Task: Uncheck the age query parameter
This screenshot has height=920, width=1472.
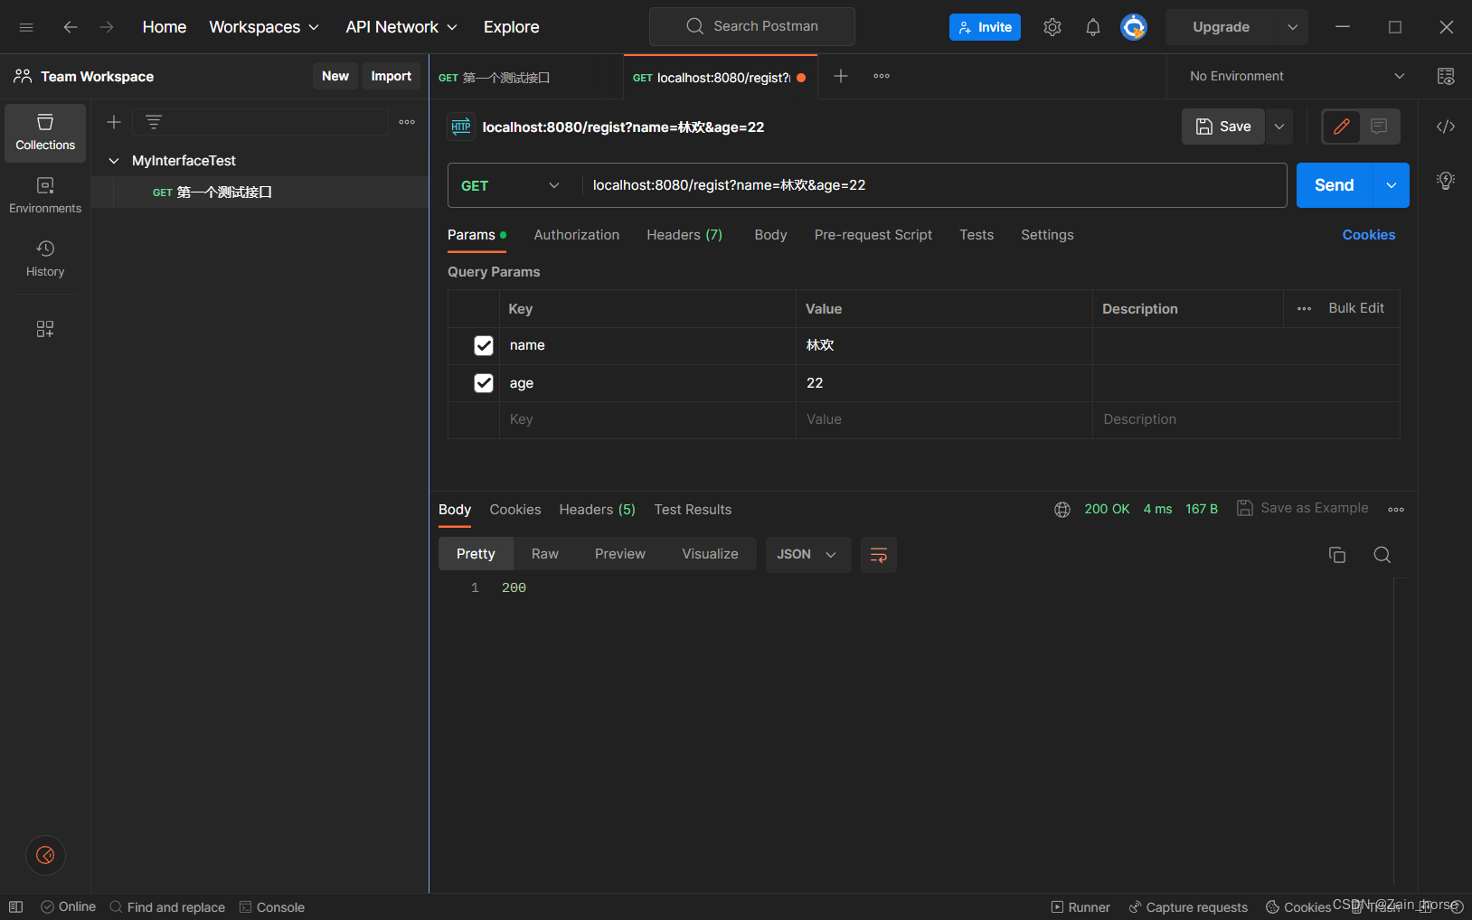Action: 484,383
